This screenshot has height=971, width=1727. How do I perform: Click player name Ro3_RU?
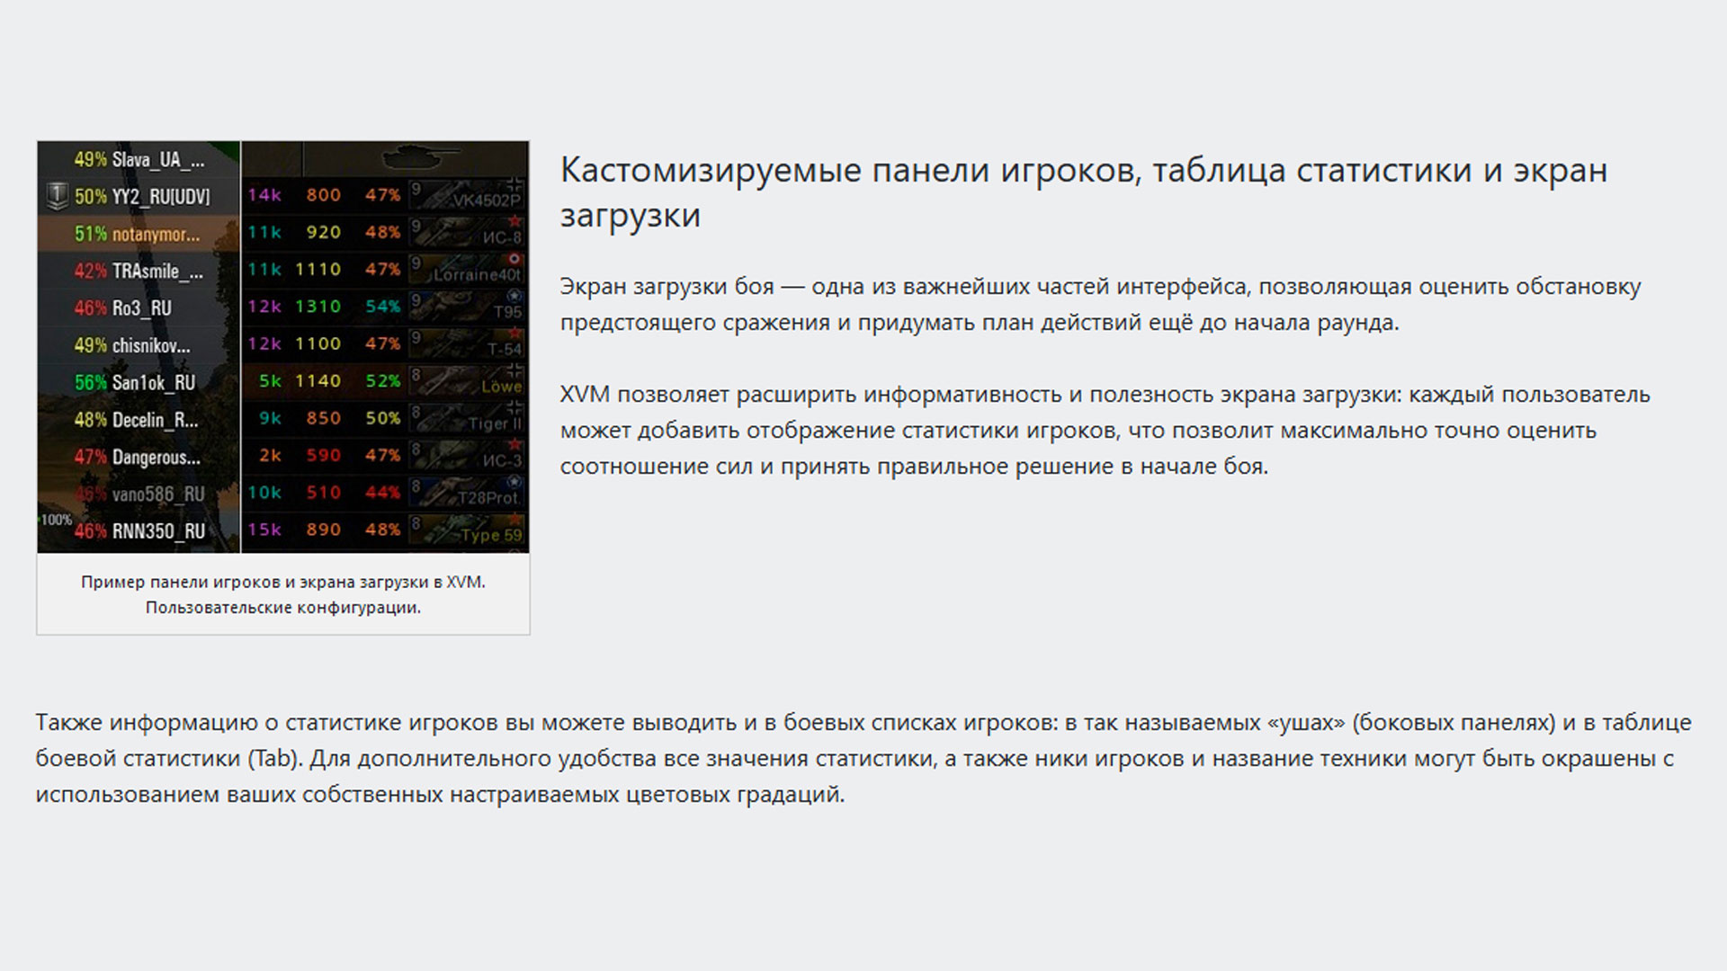click(x=142, y=308)
